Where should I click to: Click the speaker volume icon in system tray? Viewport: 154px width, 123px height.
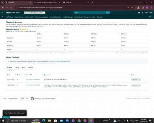130,121
